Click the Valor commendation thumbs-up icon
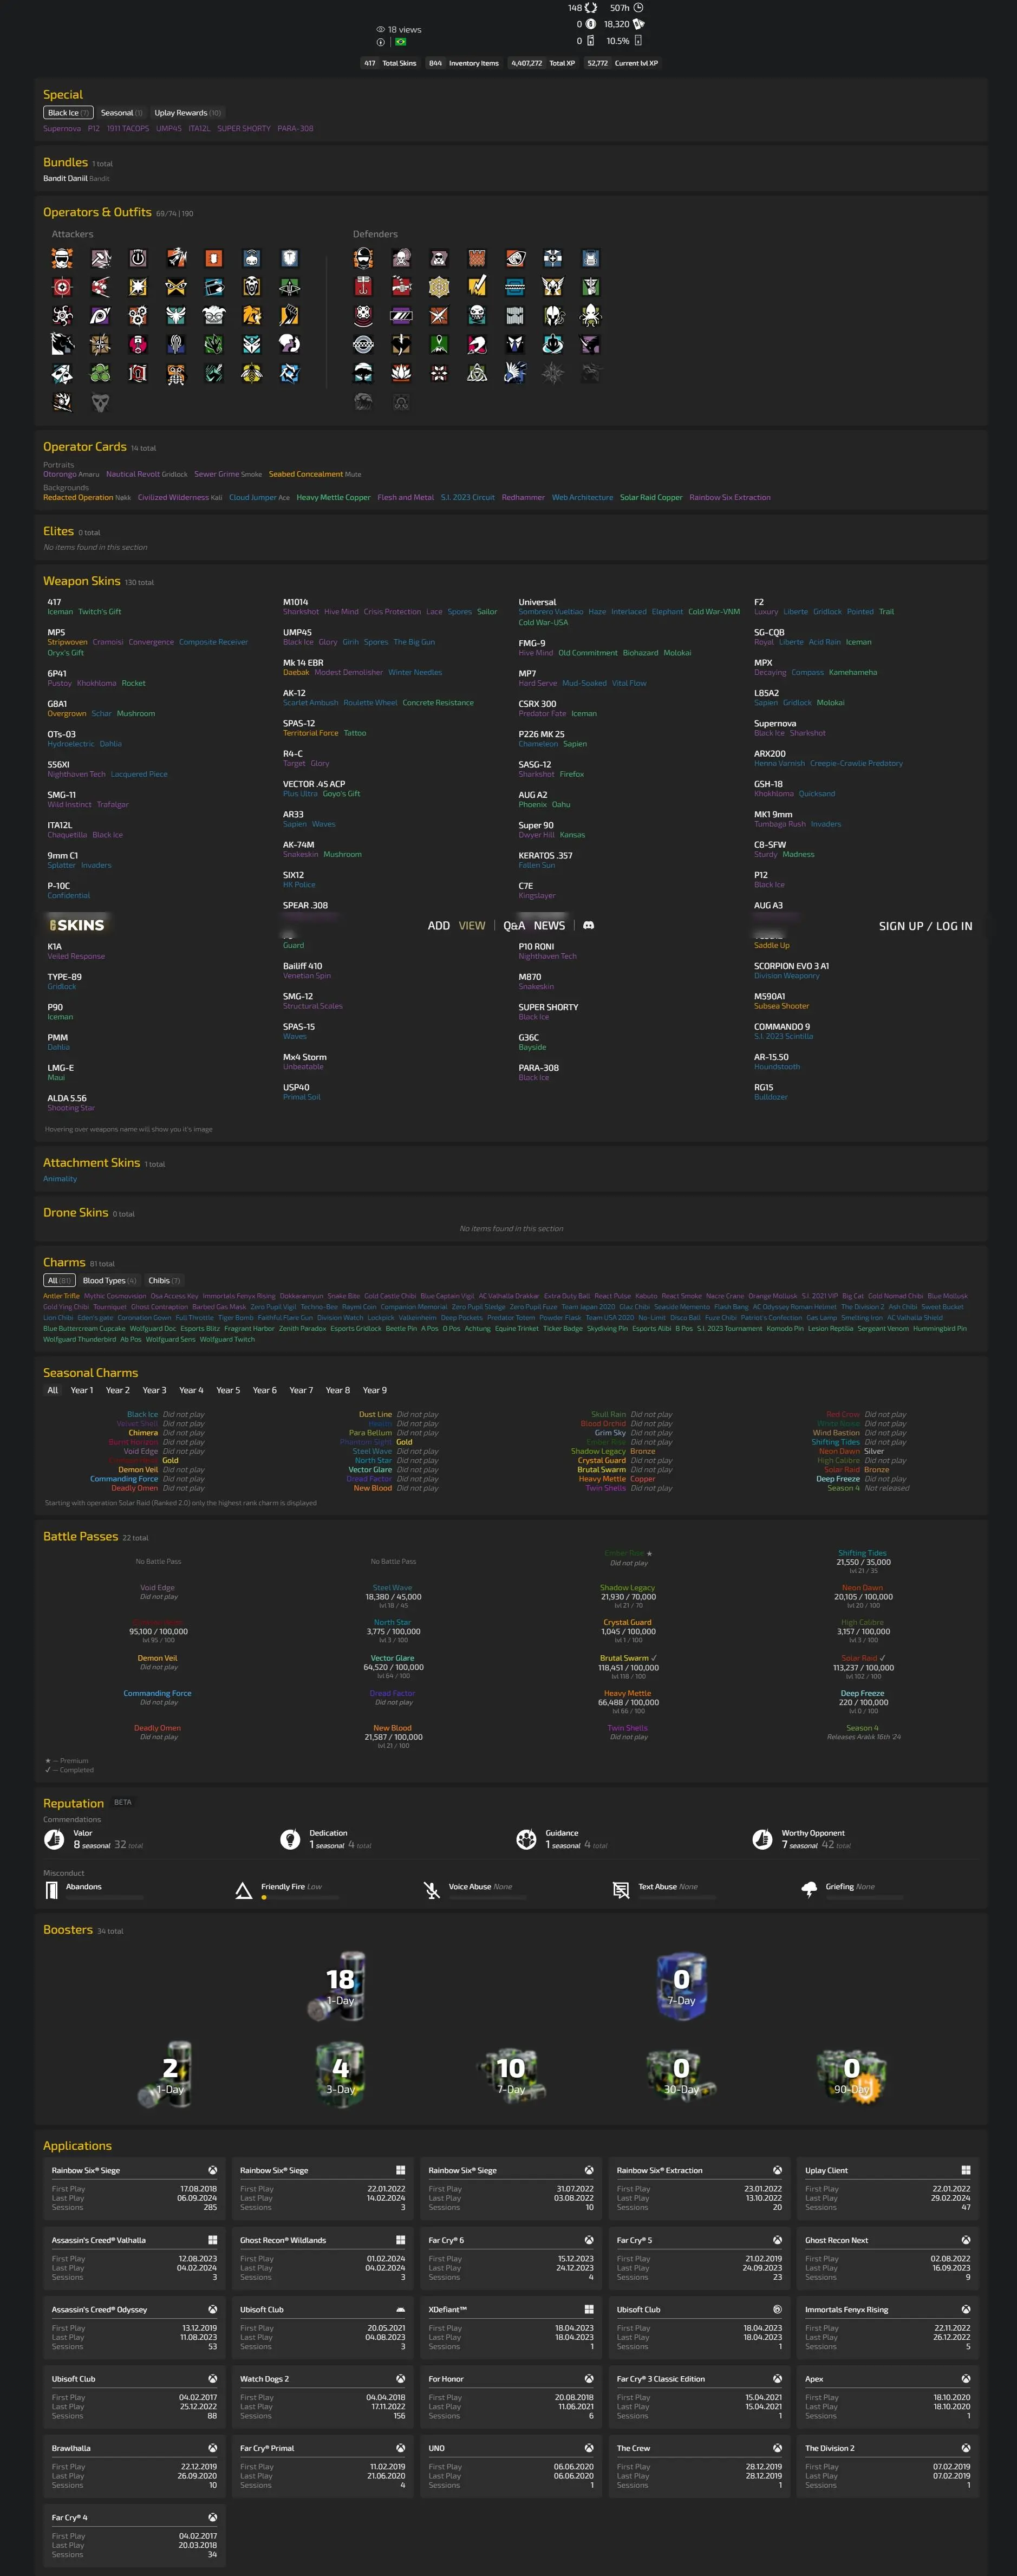This screenshot has width=1017, height=2576. point(54,1839)
